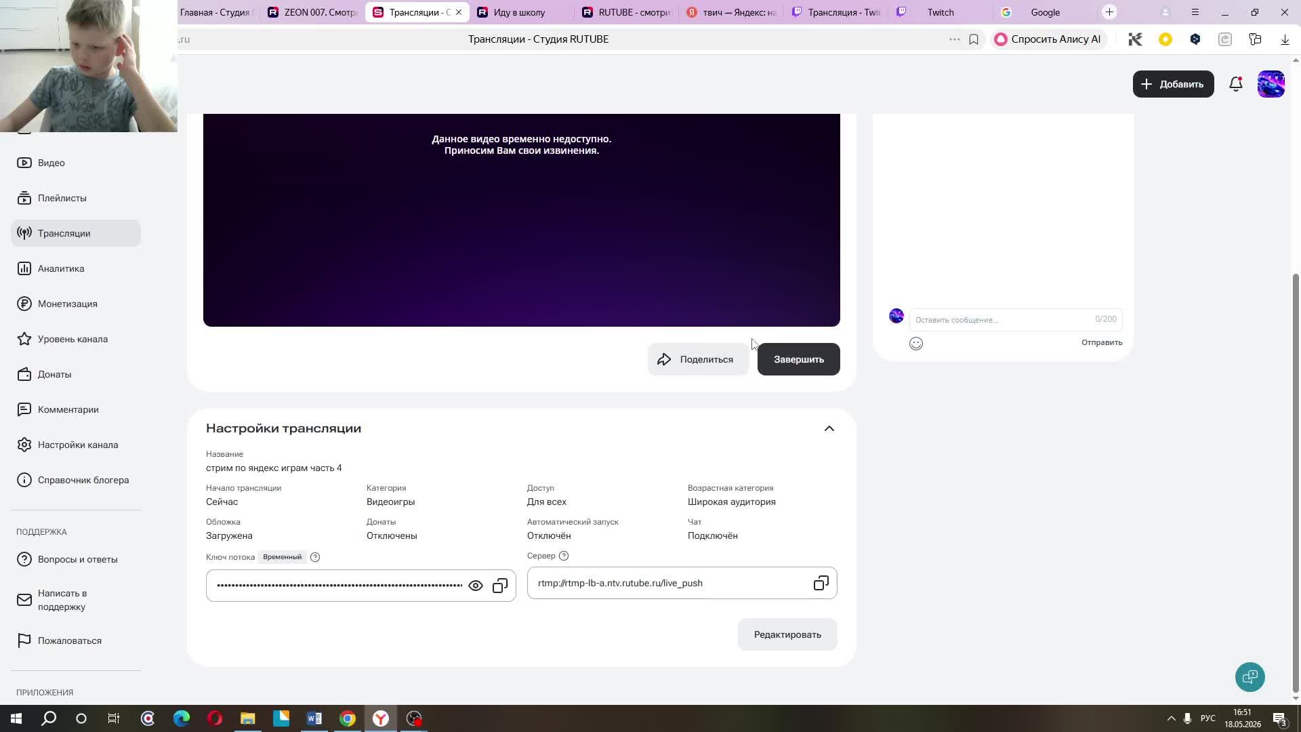This screenshot has height=732, width=1301.
Task: Close the Трансляции browser tab
Action: (x=459, y=12)
